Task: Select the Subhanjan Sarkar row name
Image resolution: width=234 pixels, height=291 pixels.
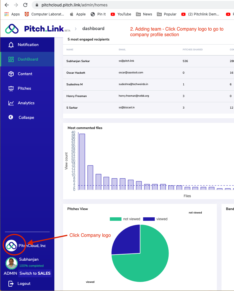Action: tap(78, 61)
